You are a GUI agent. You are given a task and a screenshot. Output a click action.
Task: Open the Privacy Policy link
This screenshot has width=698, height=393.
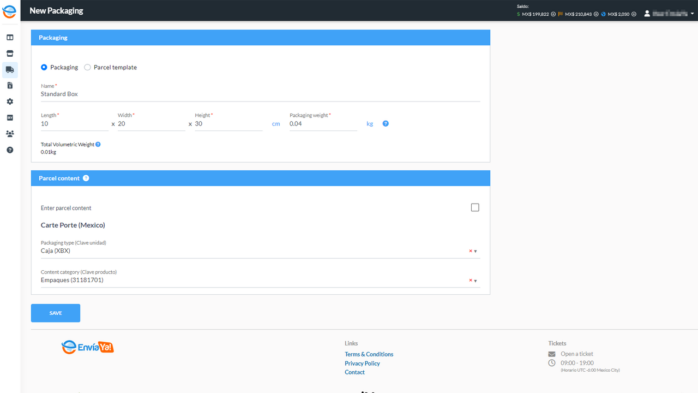coord(362,364)
